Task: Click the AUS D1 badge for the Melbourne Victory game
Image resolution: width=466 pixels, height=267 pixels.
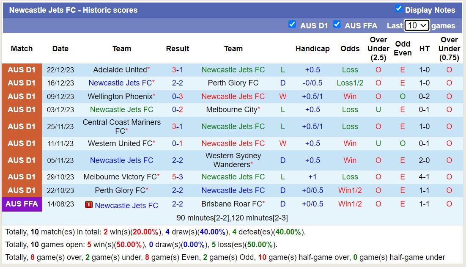Action: coord(22,177)
